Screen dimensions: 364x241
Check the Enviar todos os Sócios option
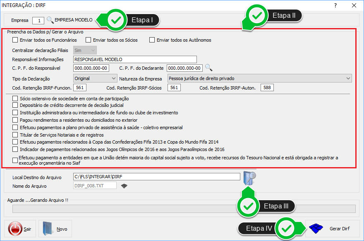(88, 40)
